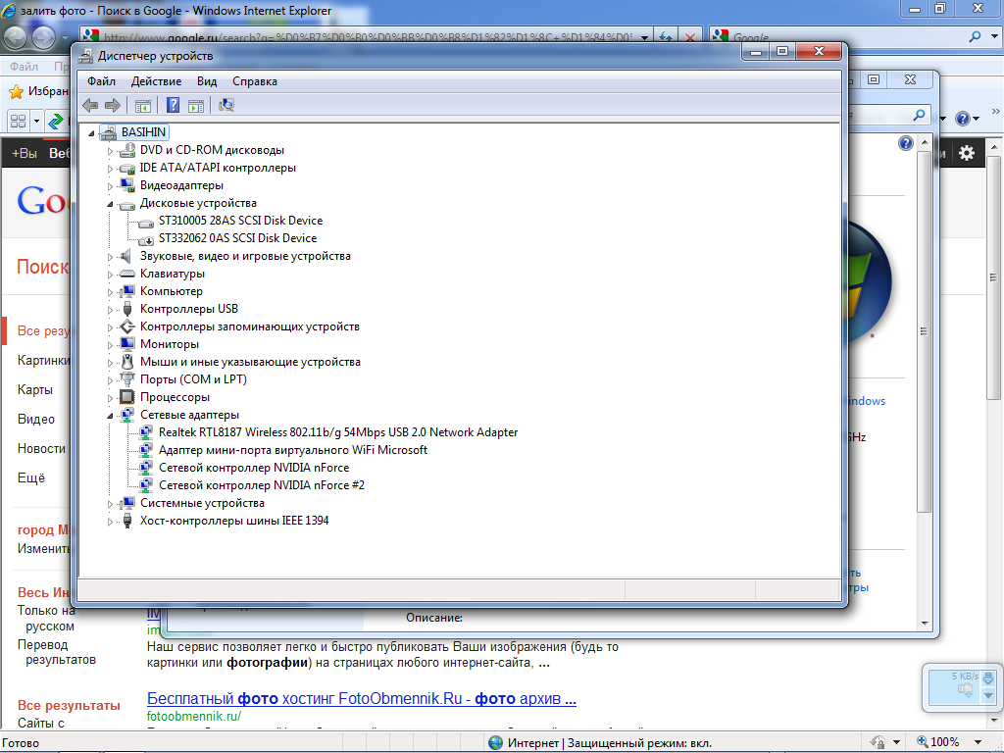This screenshot has height=753, width=1004.
Task: Click Карты in Google sidebar
Action: pos(35,390)
